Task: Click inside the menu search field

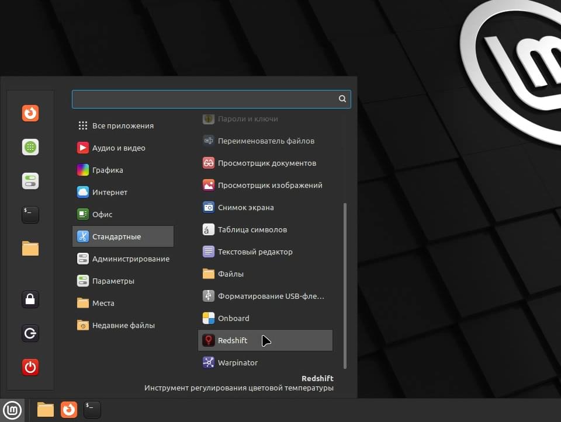Action: tap(212, 99)
